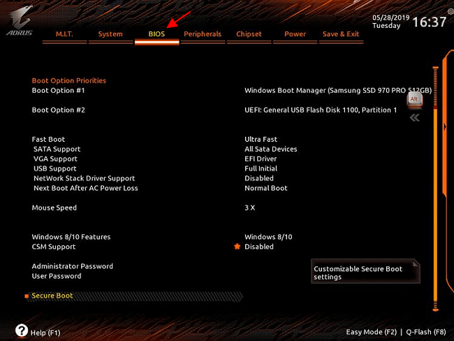
Task: Select the Boot Option #2 label
Action: pos(58,110)
